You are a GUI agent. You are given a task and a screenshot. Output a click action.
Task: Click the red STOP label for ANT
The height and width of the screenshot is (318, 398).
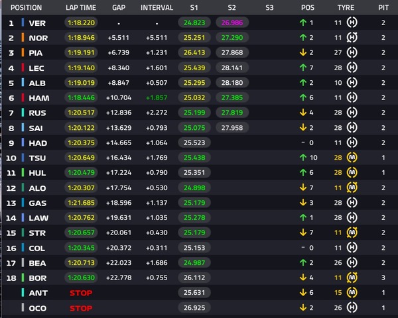point(81,293)
